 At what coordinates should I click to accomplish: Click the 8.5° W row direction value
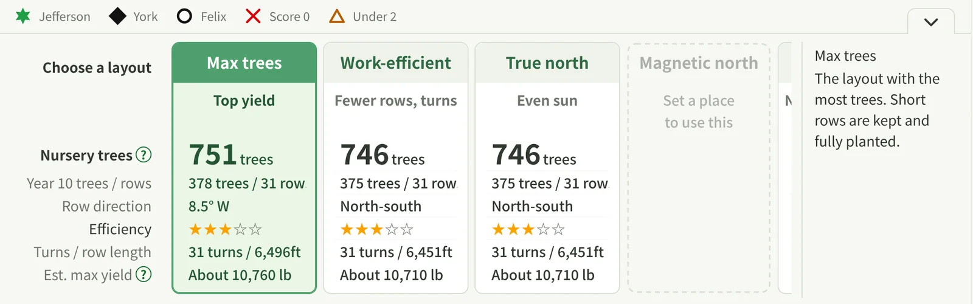[x=209, y=207]
